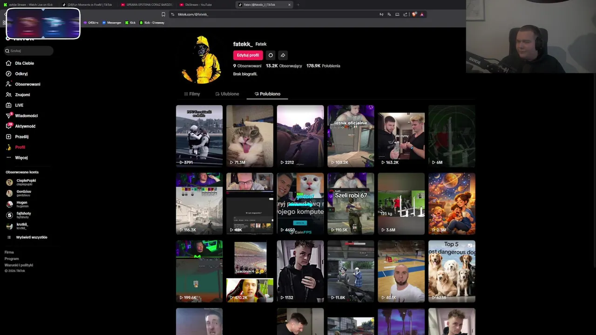Open Obserwowani following icon in sidebar
This screenshot has width=596, height=335.
click(8, 84)
